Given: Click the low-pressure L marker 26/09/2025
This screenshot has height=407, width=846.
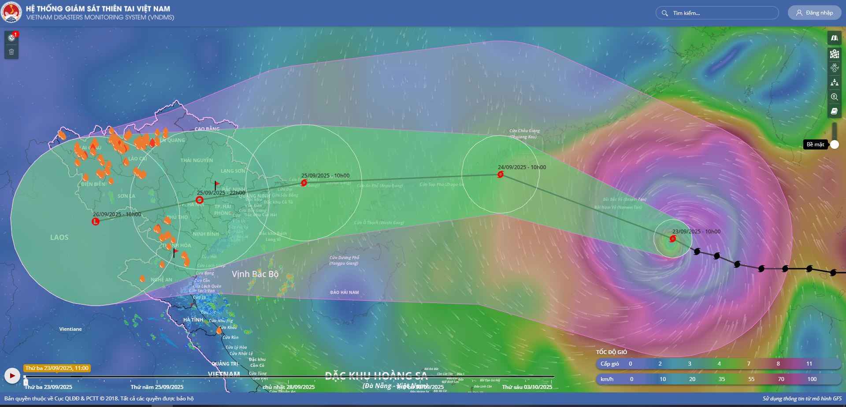Looking at the screenshot, I should [96, 222].
